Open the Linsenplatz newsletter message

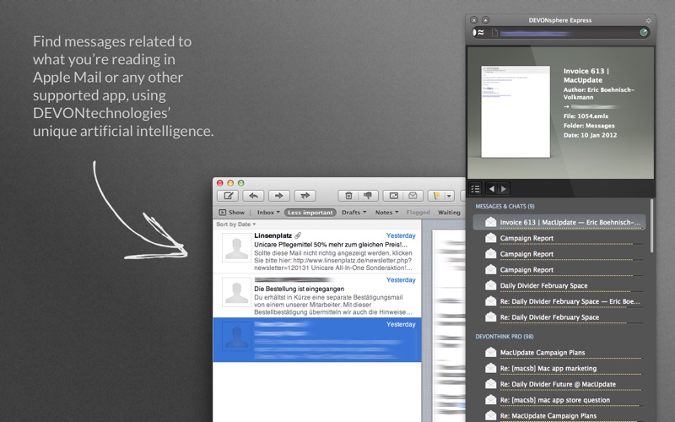click(x=317, y=252)
